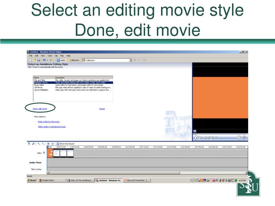
Task: Click the red M tray icon
Action: tap(214, 181)
